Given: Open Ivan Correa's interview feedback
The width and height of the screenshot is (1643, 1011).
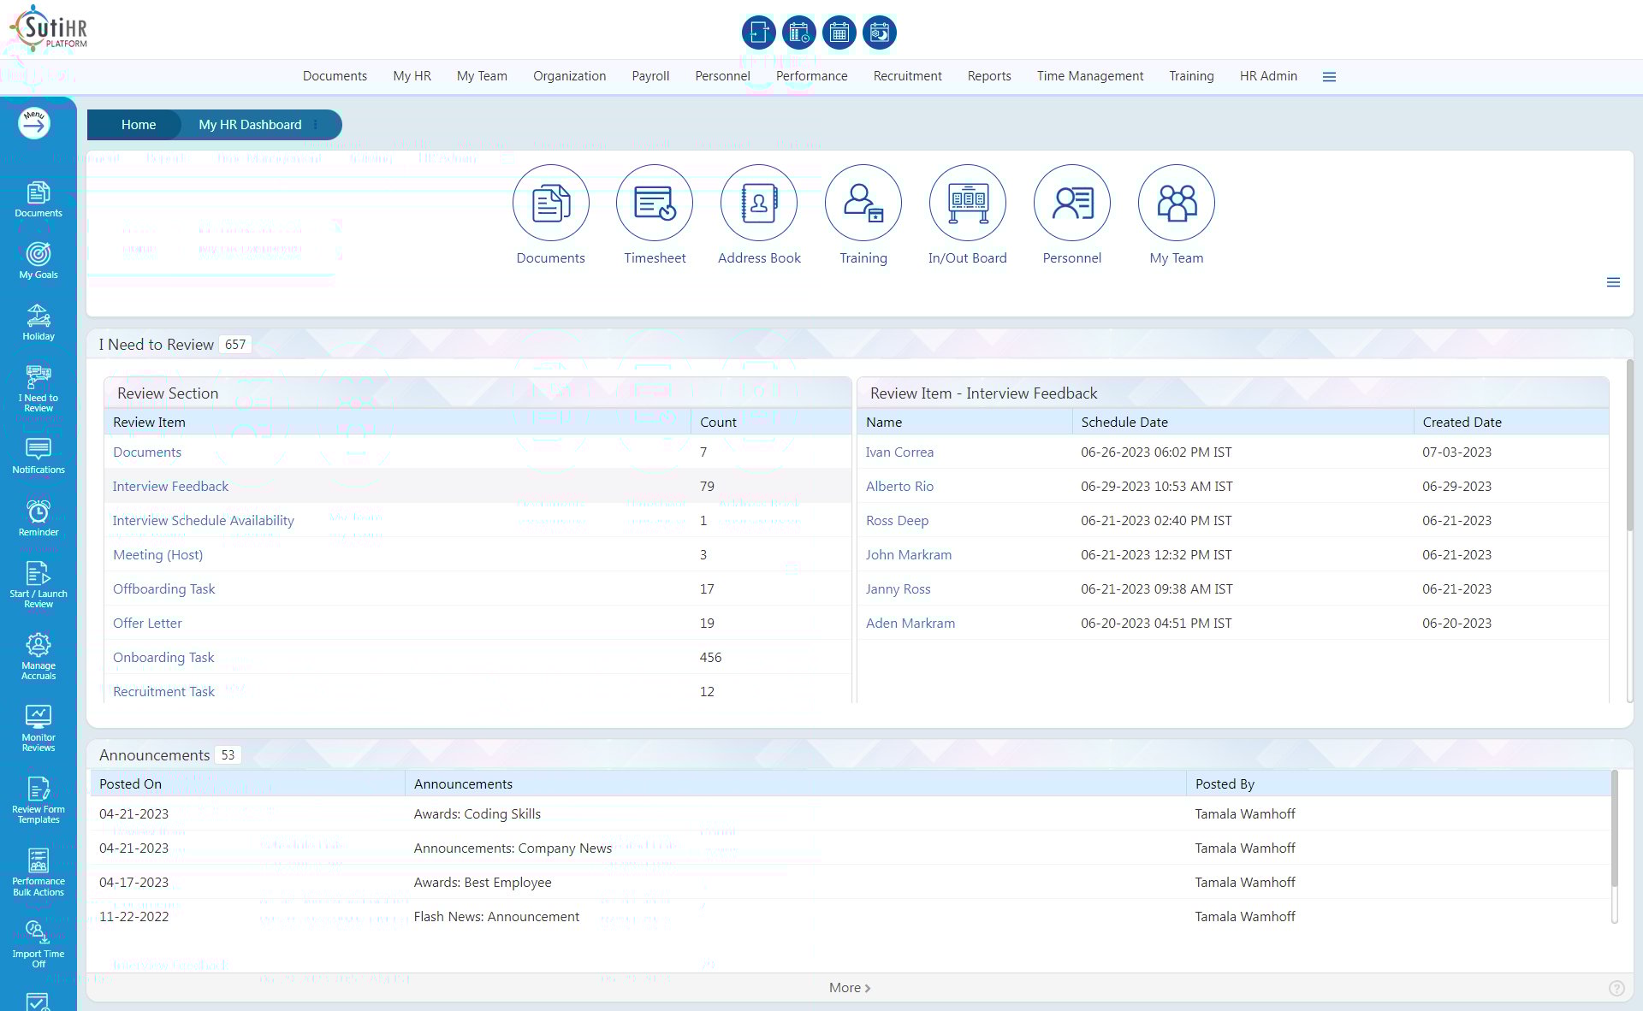Looking at the screenshot, I should coord(899,452).
